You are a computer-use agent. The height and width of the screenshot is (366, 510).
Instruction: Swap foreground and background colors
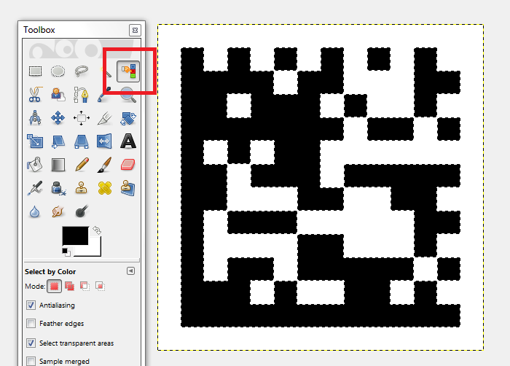click(x=97, y=230)
